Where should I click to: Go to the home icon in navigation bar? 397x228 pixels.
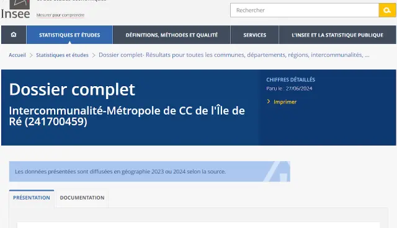pyautogui.click(x=14, y=35)
